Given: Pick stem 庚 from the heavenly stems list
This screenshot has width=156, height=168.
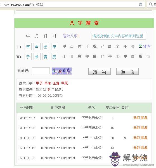Looking at the screenshot, I should pos(110,46).
